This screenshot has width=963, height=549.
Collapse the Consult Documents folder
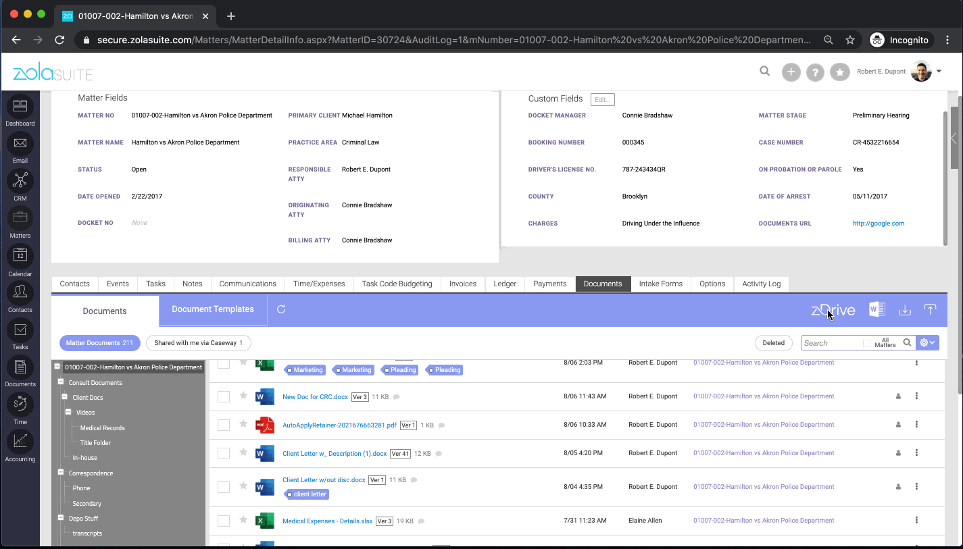click(x=61, y=382)
